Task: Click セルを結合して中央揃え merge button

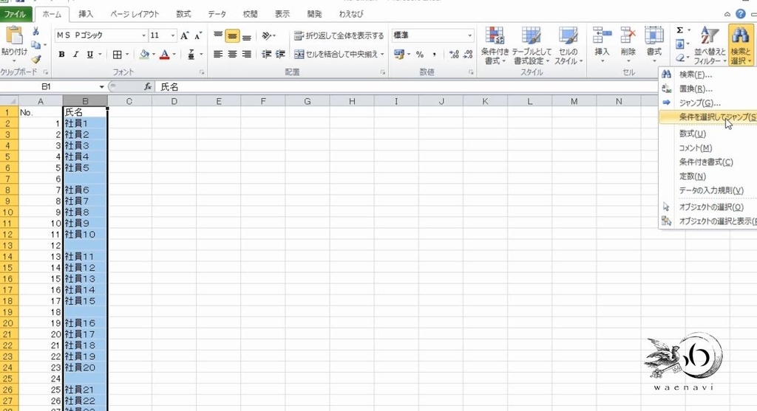Action: 339,55
